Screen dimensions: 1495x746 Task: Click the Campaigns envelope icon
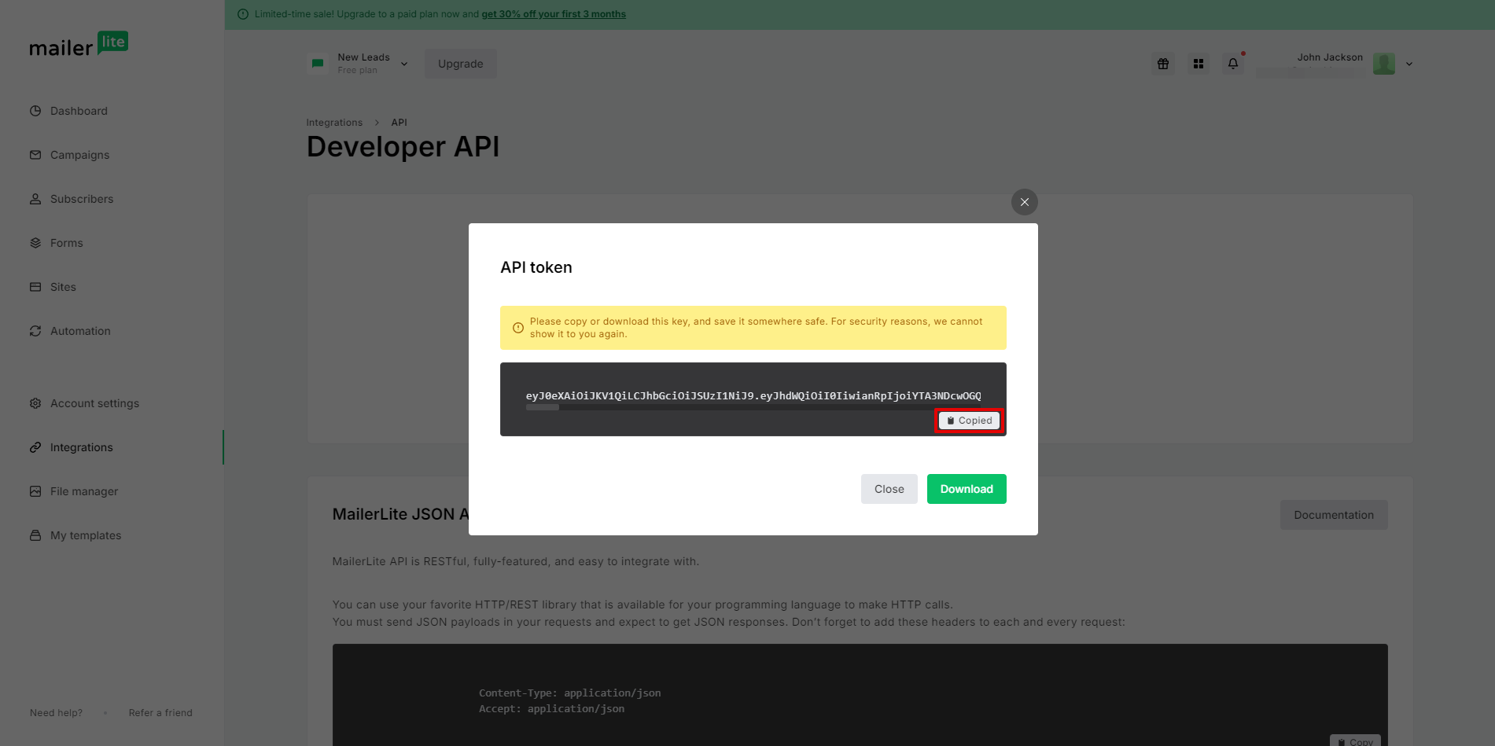click(35, 155)
